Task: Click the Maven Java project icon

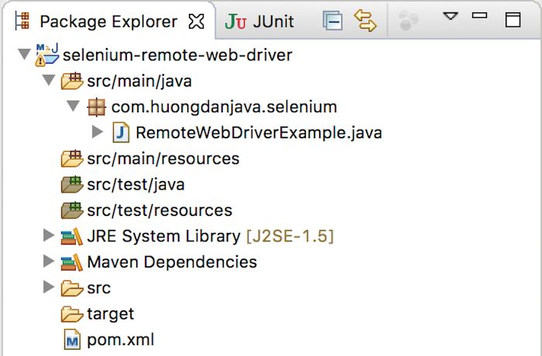Action: (47, 55)
